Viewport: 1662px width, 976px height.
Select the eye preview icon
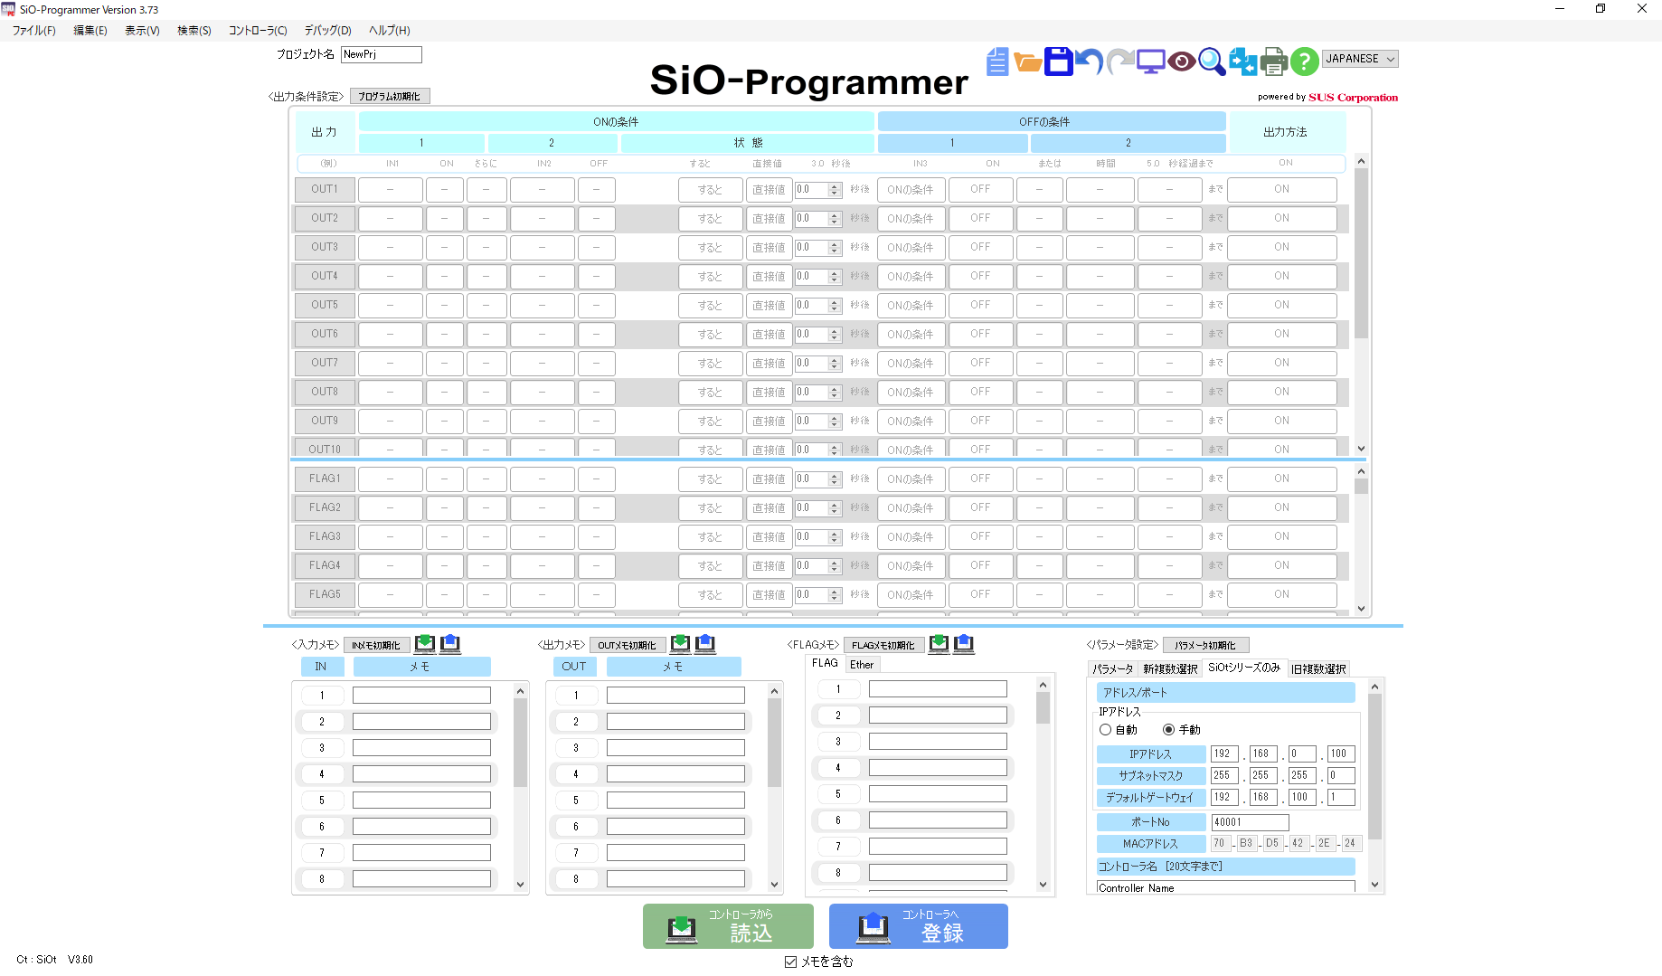tap(1182, 62)
